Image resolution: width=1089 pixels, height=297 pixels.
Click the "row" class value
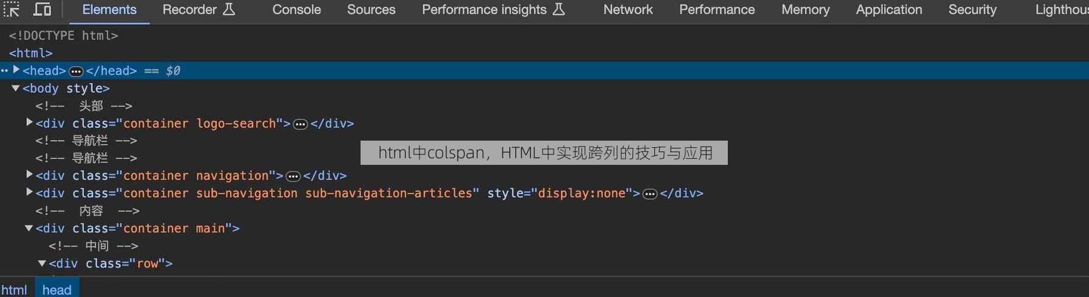(148, 264)
